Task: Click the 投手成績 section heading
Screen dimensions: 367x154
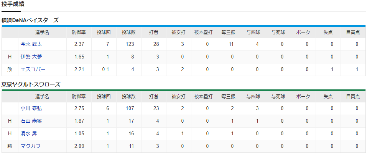Action: click(13, 4)
